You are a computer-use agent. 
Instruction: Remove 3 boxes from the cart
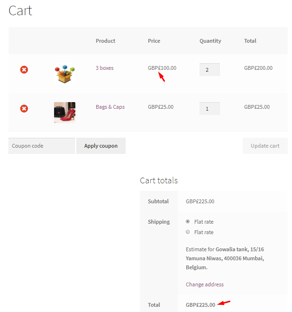(x=24, y=70)
